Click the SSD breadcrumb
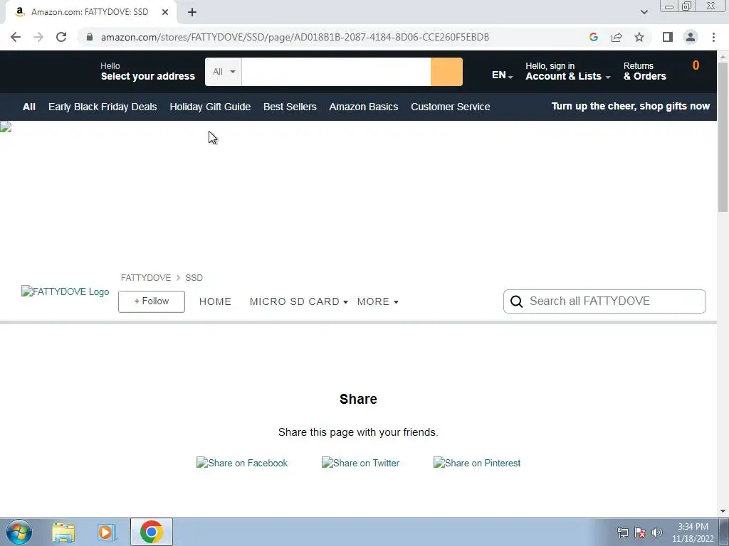The image size is (729, 546). click(194, 278)
